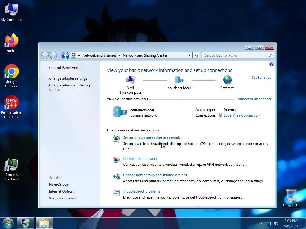This screenshot has width=306, height=229.
Task: Open Change advanced sharing settings
Action: pos(69,87)
